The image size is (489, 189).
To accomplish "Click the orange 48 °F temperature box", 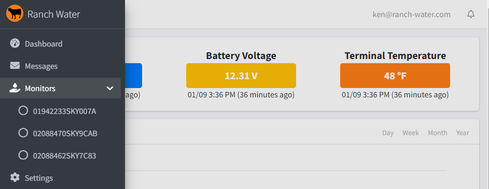I will point(395,76).
